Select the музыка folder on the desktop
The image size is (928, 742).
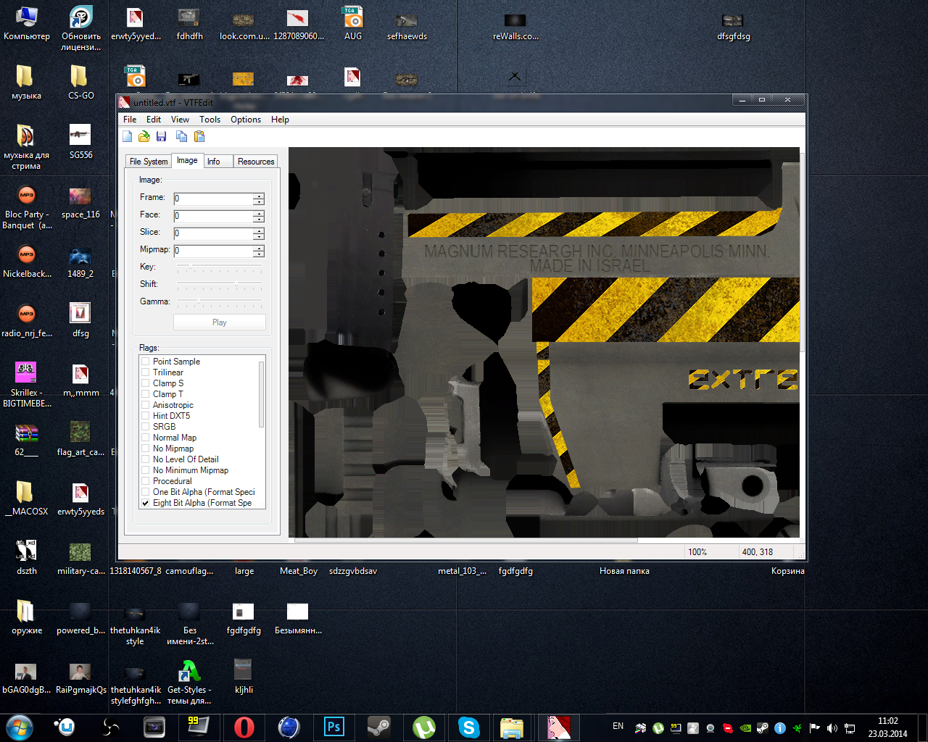click(x=26, y=83)
